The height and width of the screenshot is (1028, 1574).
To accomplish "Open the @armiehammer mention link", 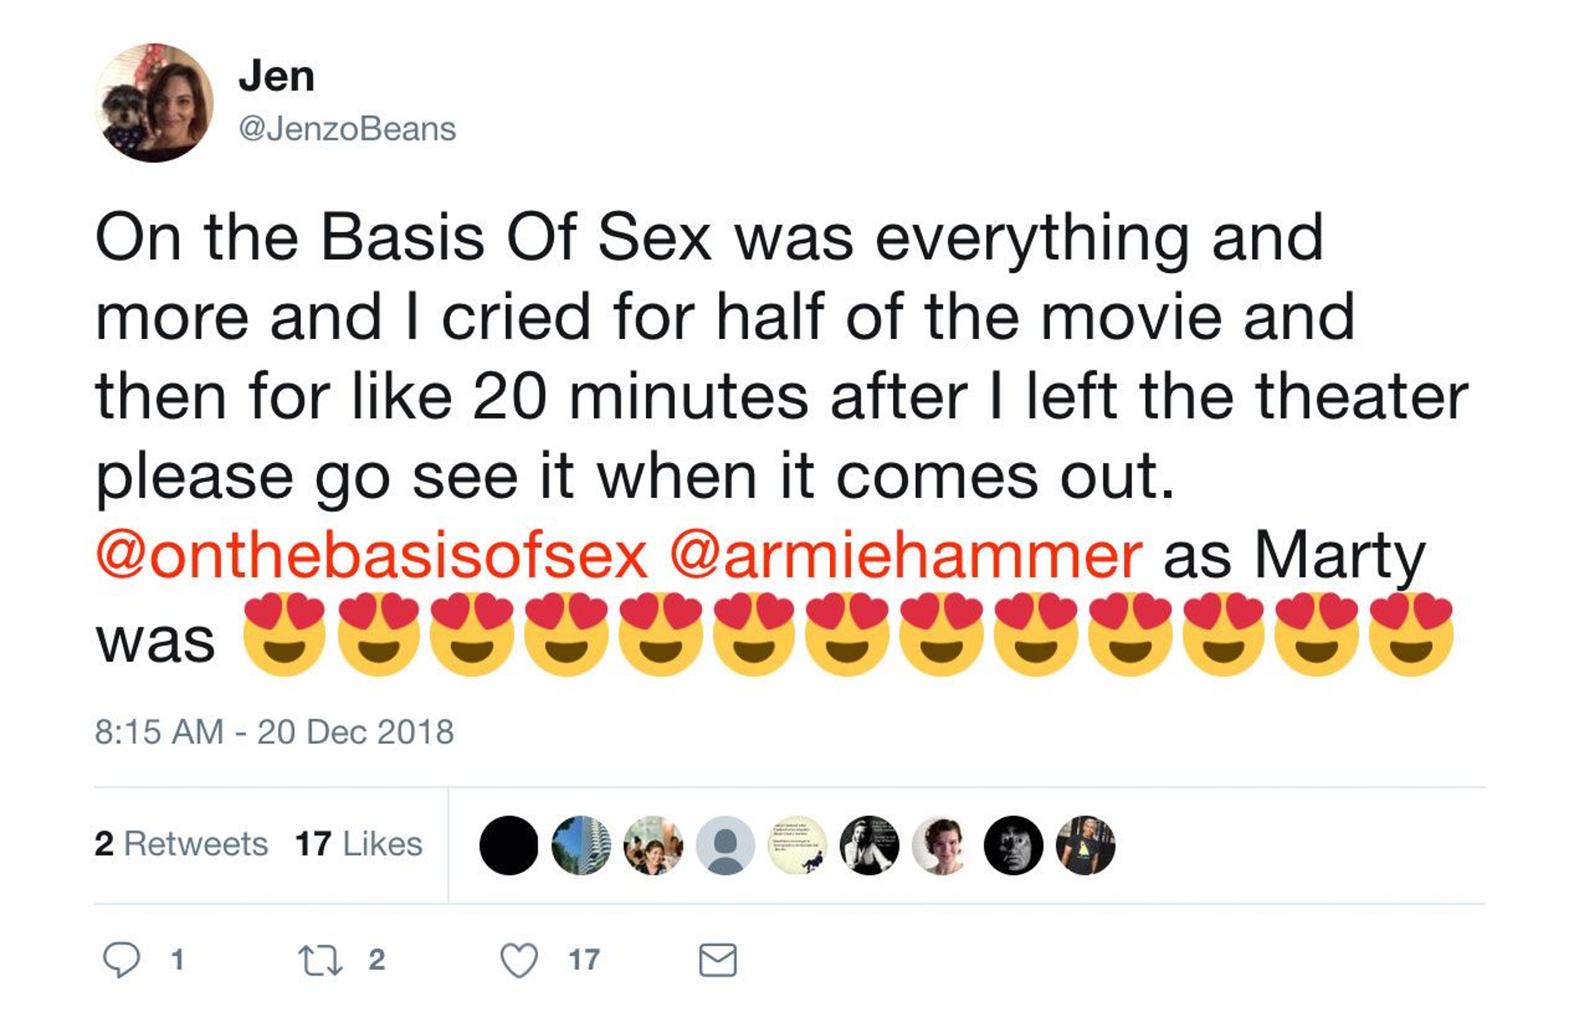I will pos(906,555).
